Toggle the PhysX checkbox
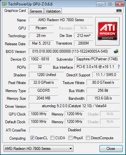126x155 pixels. click(70, 138)
